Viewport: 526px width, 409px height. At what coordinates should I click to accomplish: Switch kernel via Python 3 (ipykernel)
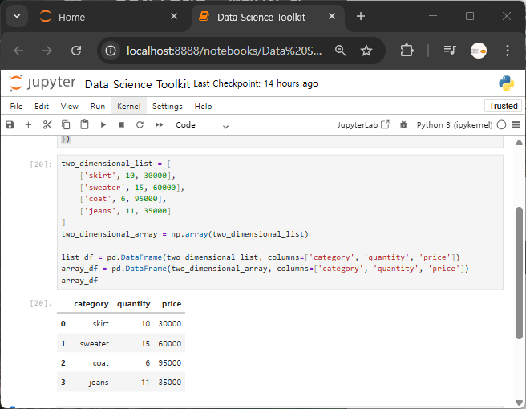click(455, 125)
